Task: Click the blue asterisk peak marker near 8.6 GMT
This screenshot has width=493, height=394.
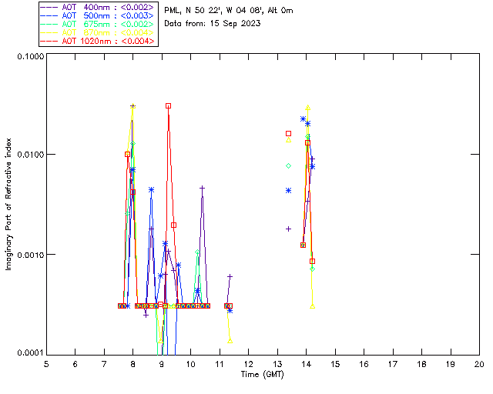Action: pos(151,189)
